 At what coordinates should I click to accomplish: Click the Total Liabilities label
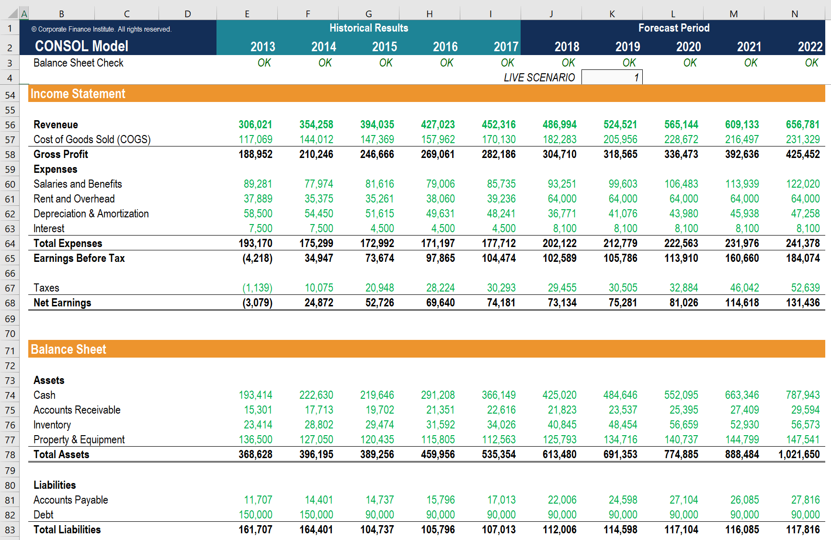tap(67, 529)
